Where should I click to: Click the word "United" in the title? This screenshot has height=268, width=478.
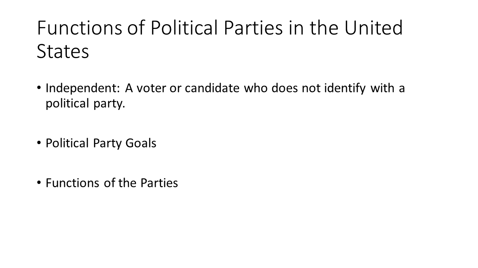pyautogui.click(x=373, y=28)
